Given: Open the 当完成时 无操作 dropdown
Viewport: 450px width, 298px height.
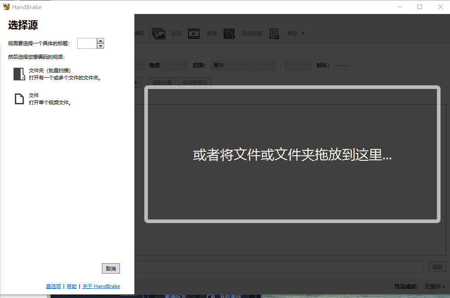Looking at the screenshot, I should (x=435, y=287).
